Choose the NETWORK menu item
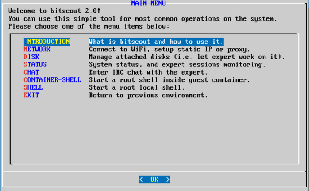Image resolution: width=309 pixels, height=191 pixels. click(x=37, y=49)
